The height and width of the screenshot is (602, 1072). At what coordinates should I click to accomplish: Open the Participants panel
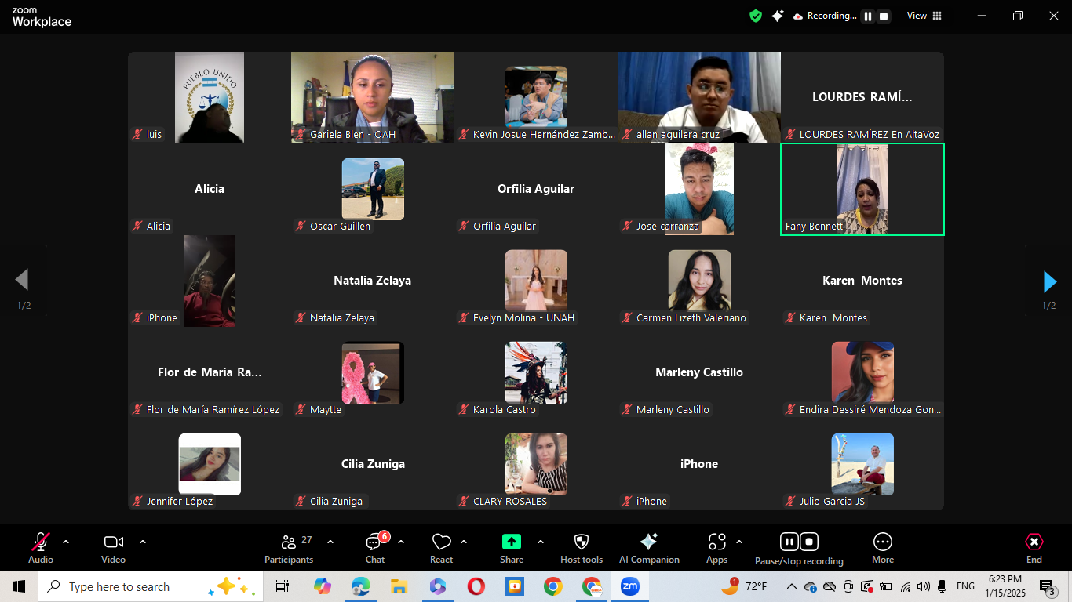(x=289, y=547)
